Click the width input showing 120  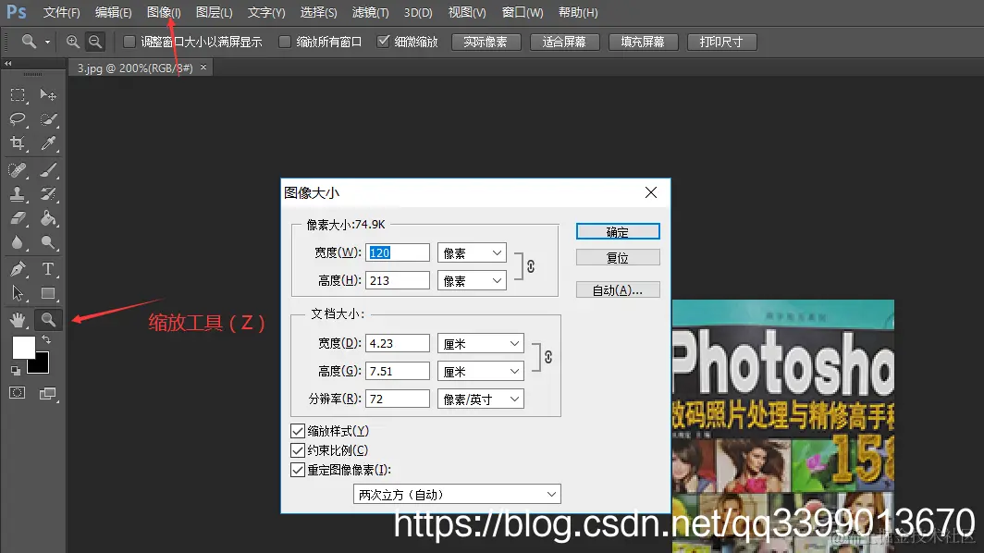[x=398, y=252]
